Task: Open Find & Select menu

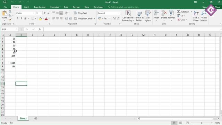Action: (204, 16)
